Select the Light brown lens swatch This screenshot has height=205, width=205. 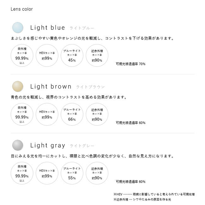click(x=18, y=86)
